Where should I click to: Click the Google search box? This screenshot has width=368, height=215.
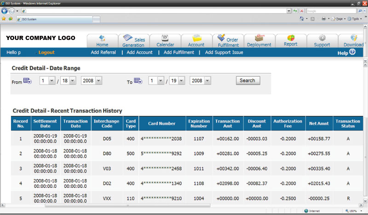(x=331, y=11)
